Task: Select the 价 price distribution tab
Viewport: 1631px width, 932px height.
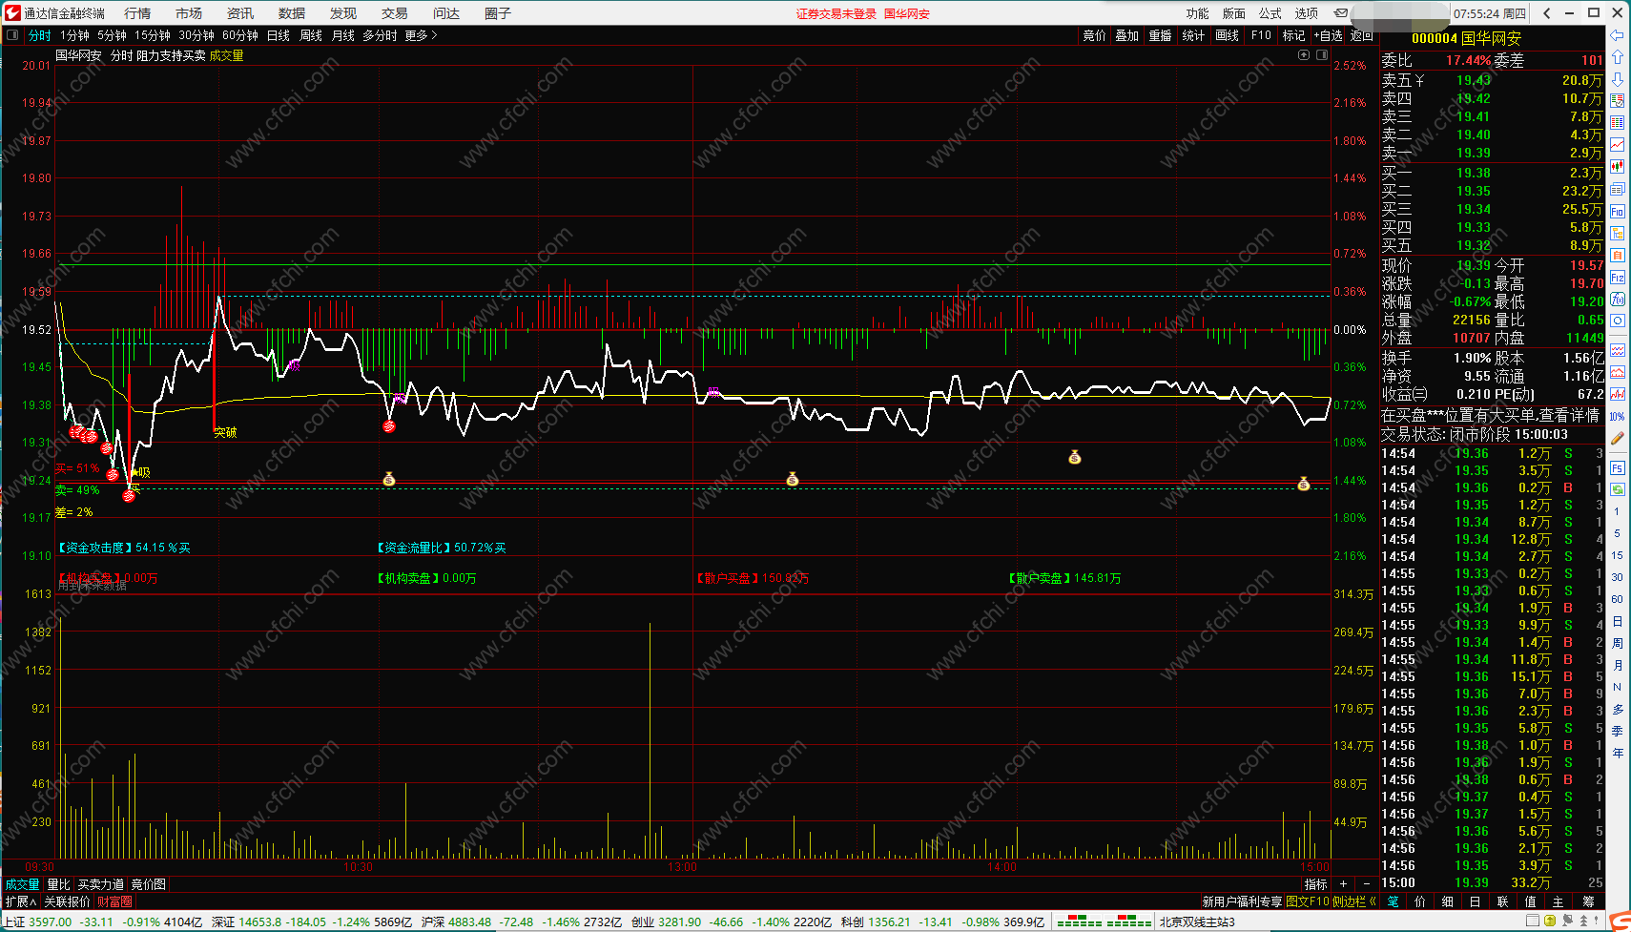Action: coord(1420,901)
